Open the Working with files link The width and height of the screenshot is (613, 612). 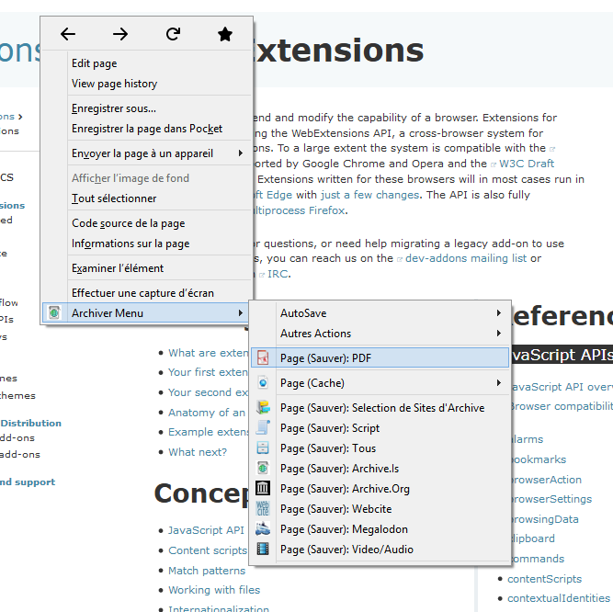tap(214, 590)
